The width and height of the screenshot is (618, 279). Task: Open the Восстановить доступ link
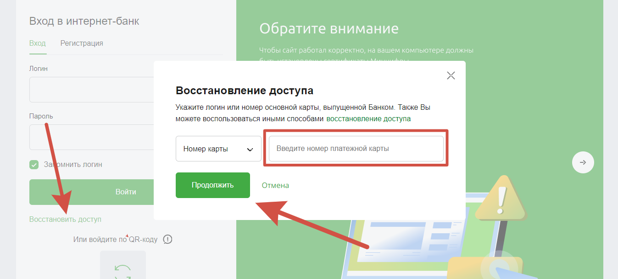click(65, 220)
